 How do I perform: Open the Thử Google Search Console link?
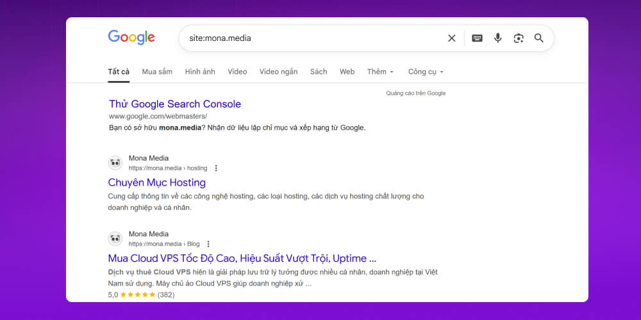click(x=175, y=104)
